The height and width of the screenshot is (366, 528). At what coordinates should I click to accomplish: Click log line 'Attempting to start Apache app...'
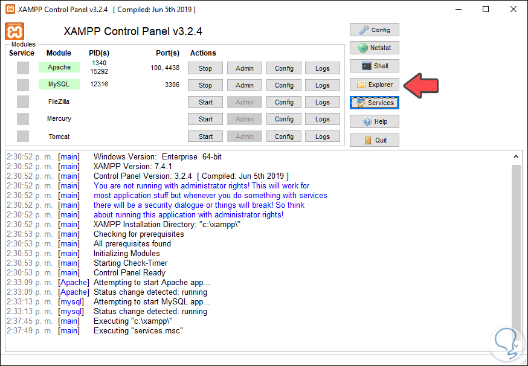tap(152, 283)
